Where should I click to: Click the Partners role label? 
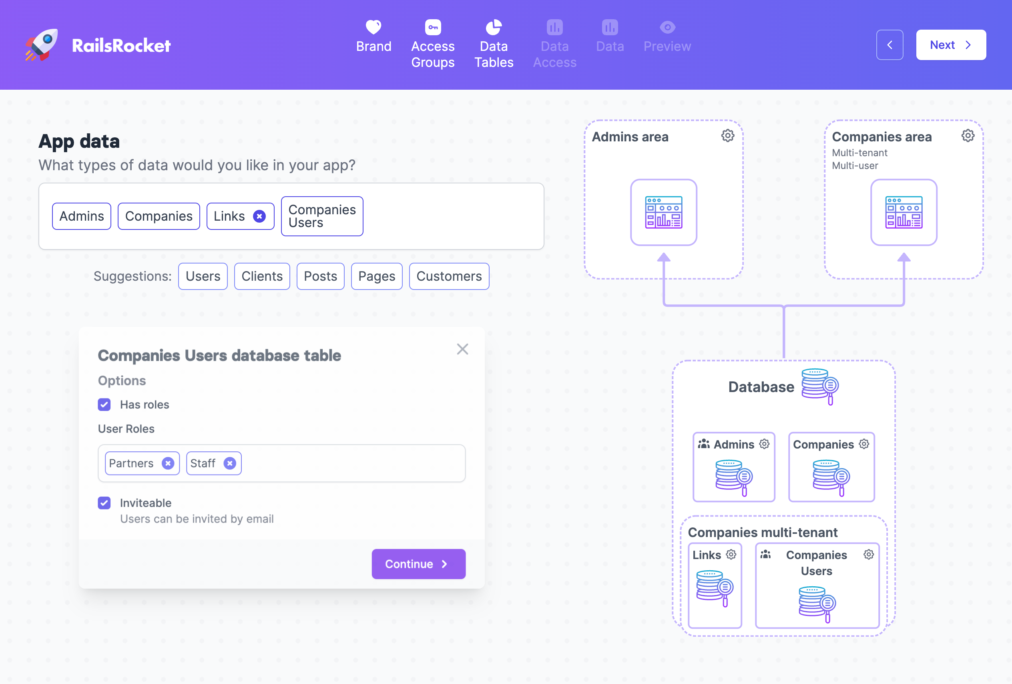coord(131,463)
